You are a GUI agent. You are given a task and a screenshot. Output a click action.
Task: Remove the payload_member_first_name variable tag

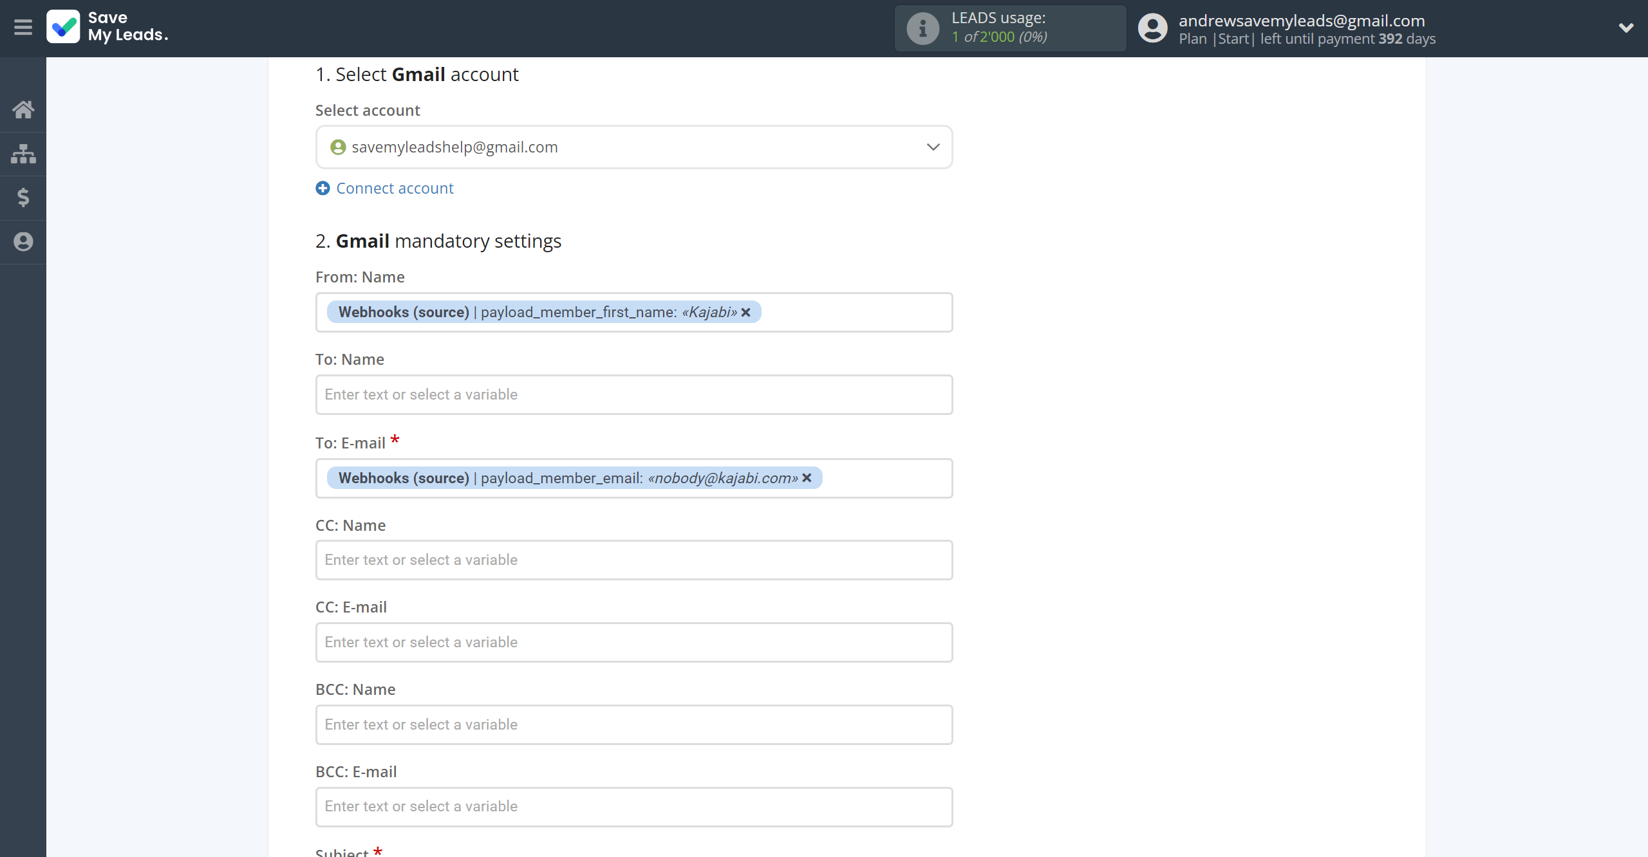(x=746, y=313)
